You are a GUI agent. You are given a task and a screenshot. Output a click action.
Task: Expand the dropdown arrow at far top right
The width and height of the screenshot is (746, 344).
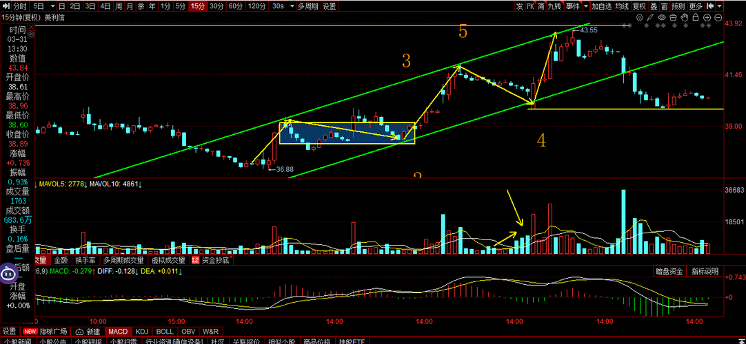coord(720,6)
